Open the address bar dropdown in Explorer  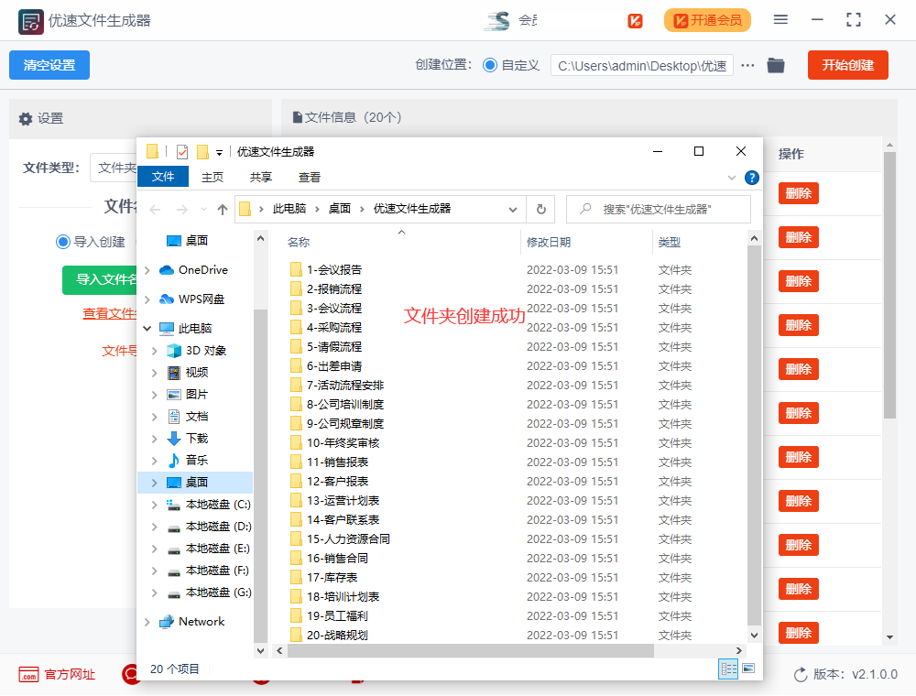tap(513, 209)
